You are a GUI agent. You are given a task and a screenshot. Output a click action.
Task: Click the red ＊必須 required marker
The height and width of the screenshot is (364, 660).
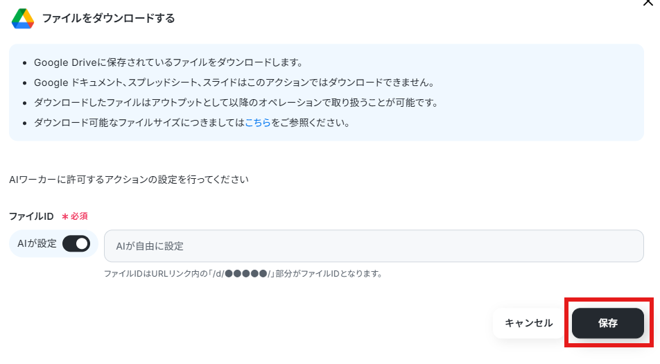(74, 216)
